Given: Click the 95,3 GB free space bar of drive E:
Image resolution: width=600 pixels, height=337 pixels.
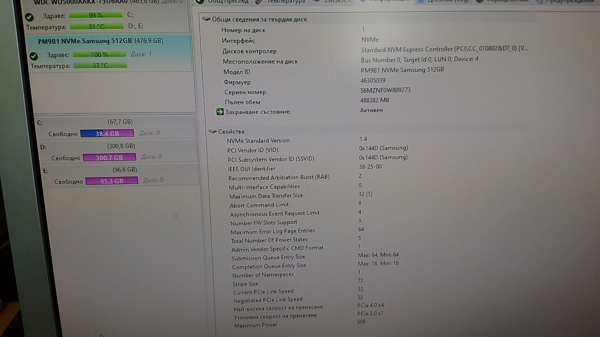Looking at the screenshot, I should tap(112, 181).
